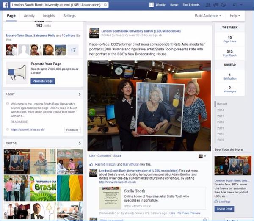Open the Kate Adie portrait post photo
This screenshot has height=221, width=254.
149,106
